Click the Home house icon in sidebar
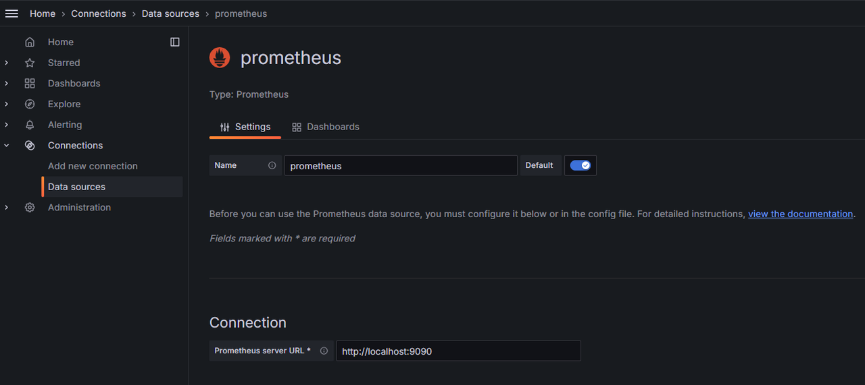 point(30,42)
